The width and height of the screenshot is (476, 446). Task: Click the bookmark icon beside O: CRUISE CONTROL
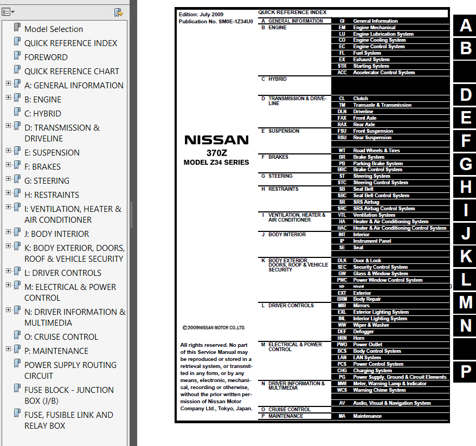pos(17,335)
